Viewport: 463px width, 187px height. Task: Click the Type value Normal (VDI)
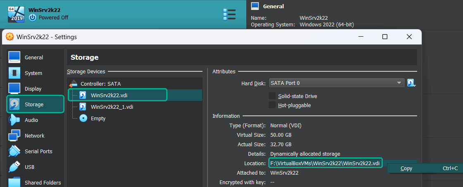coord(286,126)
